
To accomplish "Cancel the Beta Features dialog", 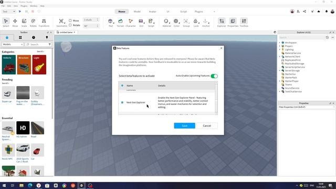I will click(207, 126).
